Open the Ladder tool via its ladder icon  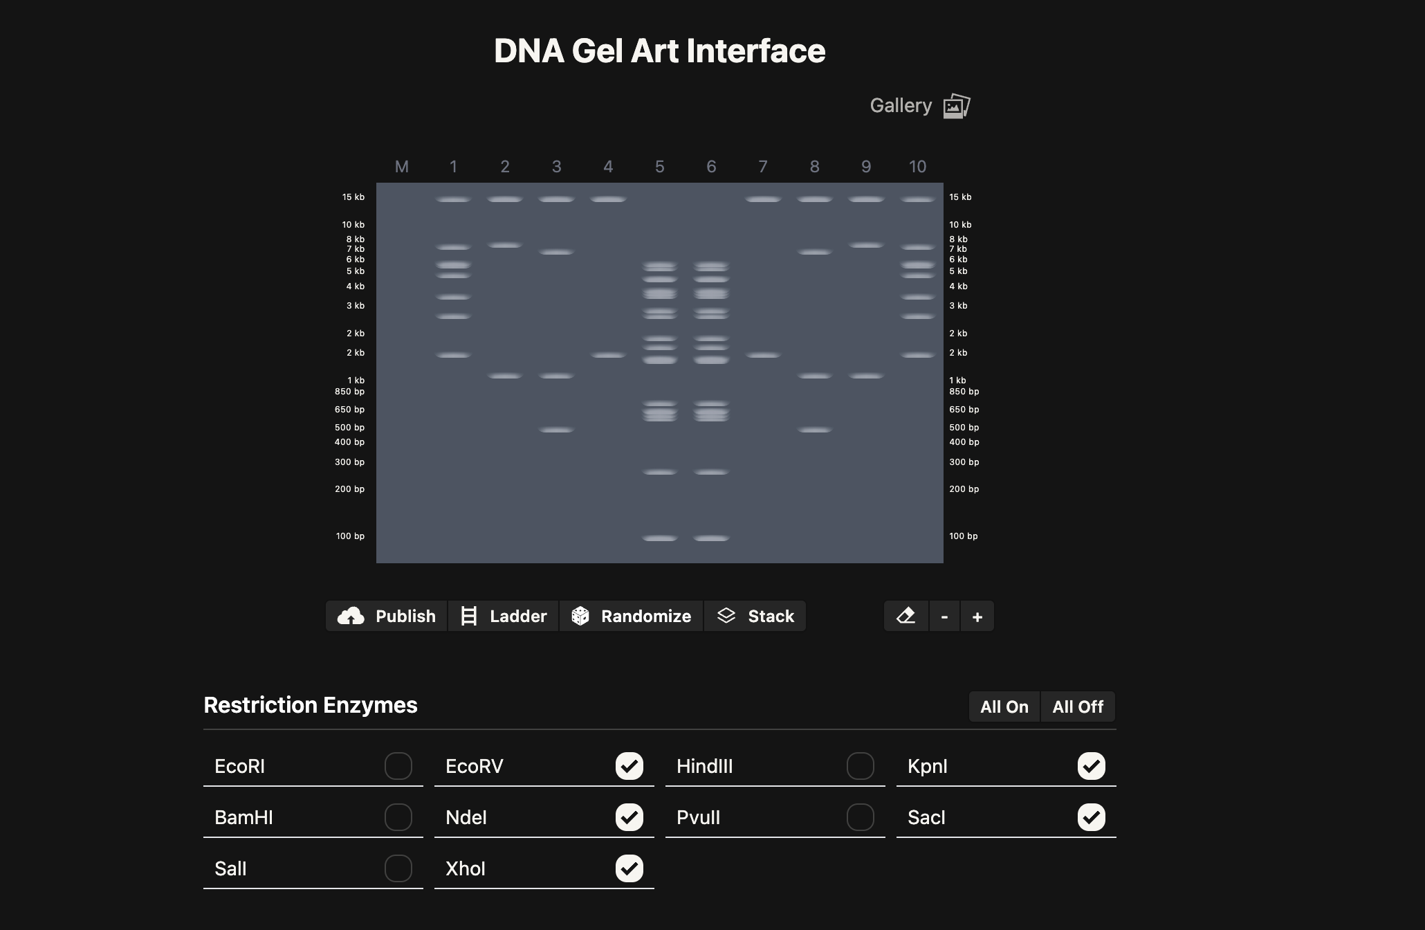pyautogui.click(x=470, y=616)
